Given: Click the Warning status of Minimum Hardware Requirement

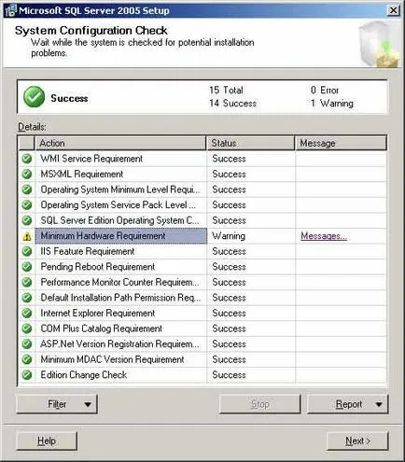Looking at the screenshot, I should pos(229,236).
